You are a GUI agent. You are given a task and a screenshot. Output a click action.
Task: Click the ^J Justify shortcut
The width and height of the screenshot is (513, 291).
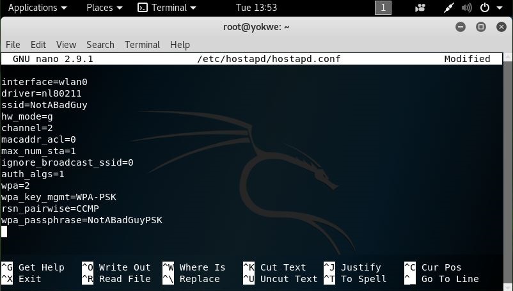click(352, 267)
